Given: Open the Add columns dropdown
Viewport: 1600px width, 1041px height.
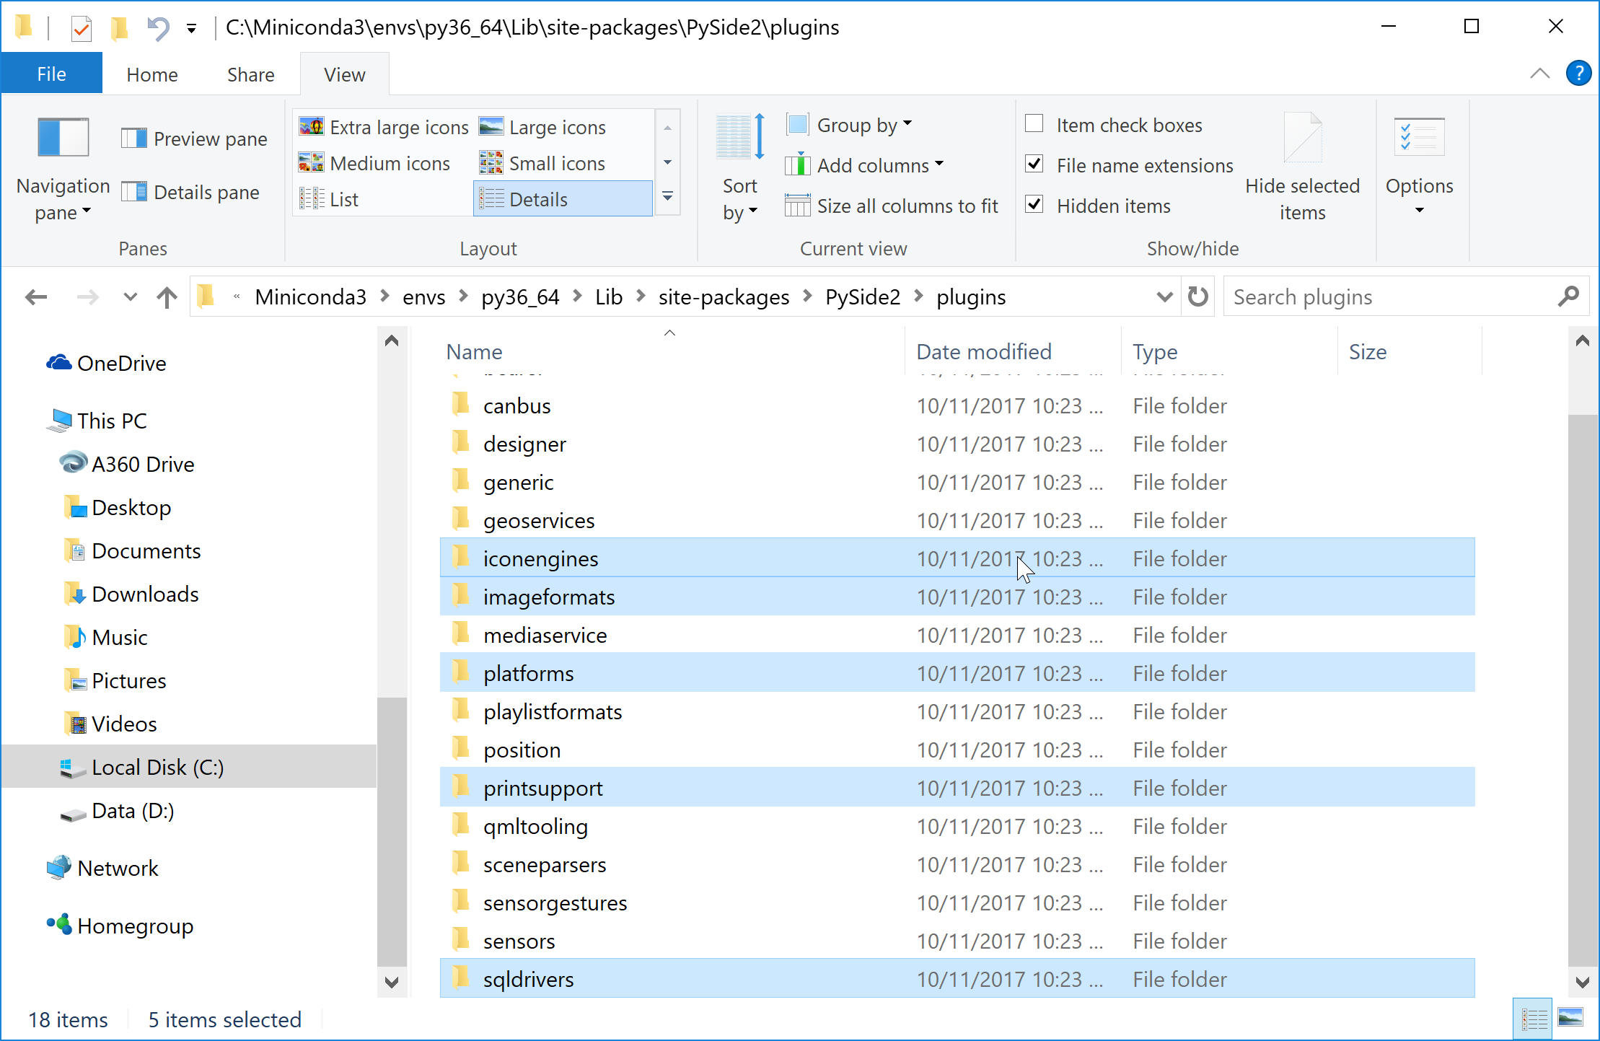Looking at the screenshot, I should [865, 165].
